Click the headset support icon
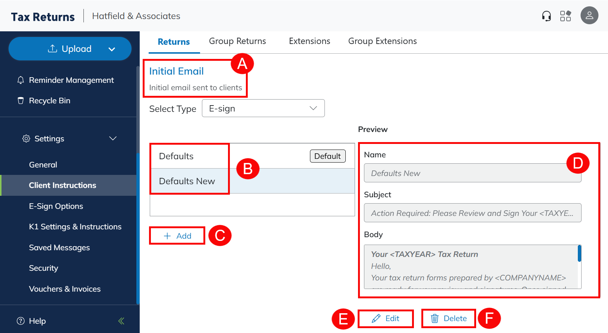608x333 pixels. pos(546,16)
